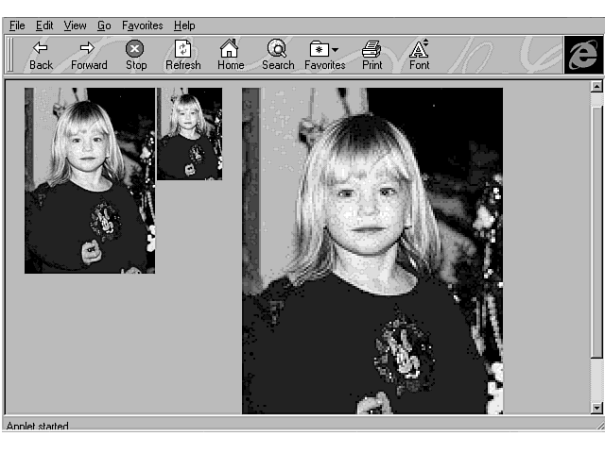Open the View menu
This screenshot has width=605, height=453.
(75, 25)
